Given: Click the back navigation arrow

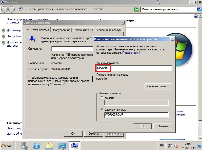Looking at the screenshot, I should [x=5, y=9].
